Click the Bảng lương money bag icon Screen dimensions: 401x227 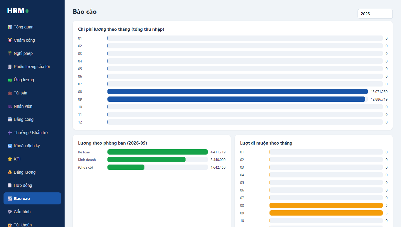click(x=10, y=172)
